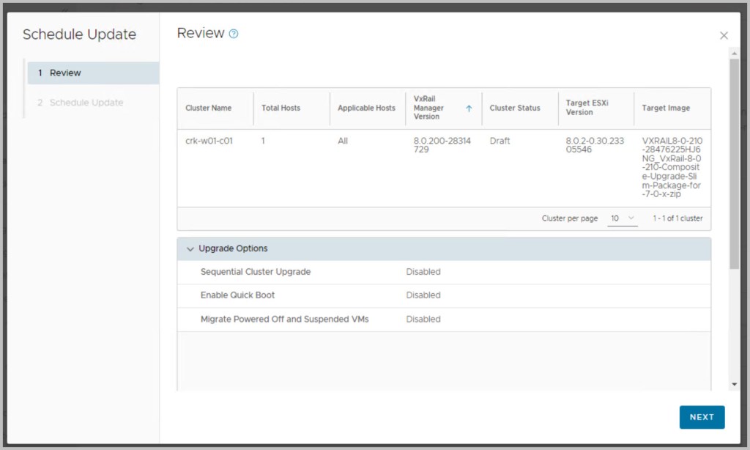This screenshot has width=750, height=450.
Task: Sort by Applicable Hosts column header
Action: tap(366, 108)
